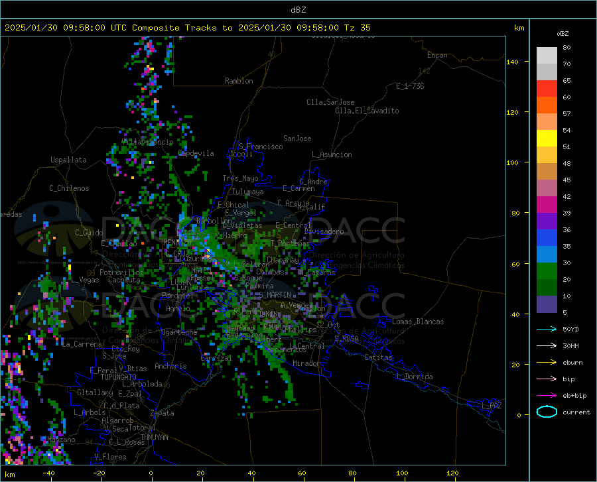Select the green 30 dBZ color swatch
Viewport: 597px width, 482px height.
click(547, 271)
